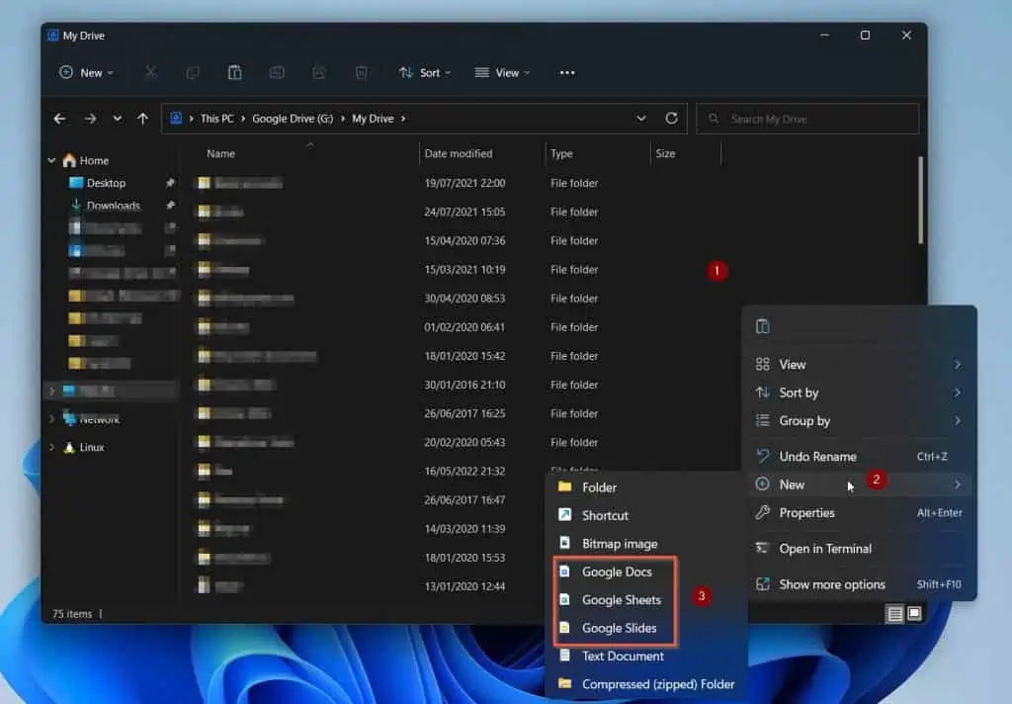Switch to large thumbnails view in the status bar
Viewport: 1012px width, 704px height.
click(x=914, y=613)
